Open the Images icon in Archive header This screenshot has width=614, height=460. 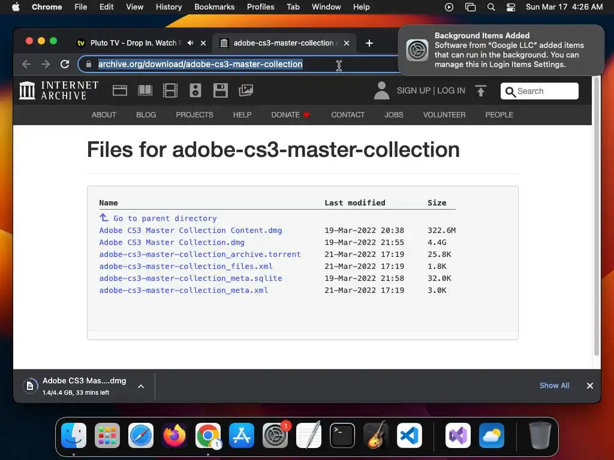(246, 91)
